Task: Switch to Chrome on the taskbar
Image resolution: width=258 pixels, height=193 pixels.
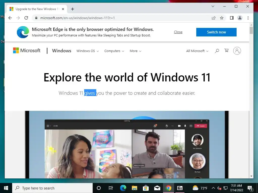Action: coord(169,188)
